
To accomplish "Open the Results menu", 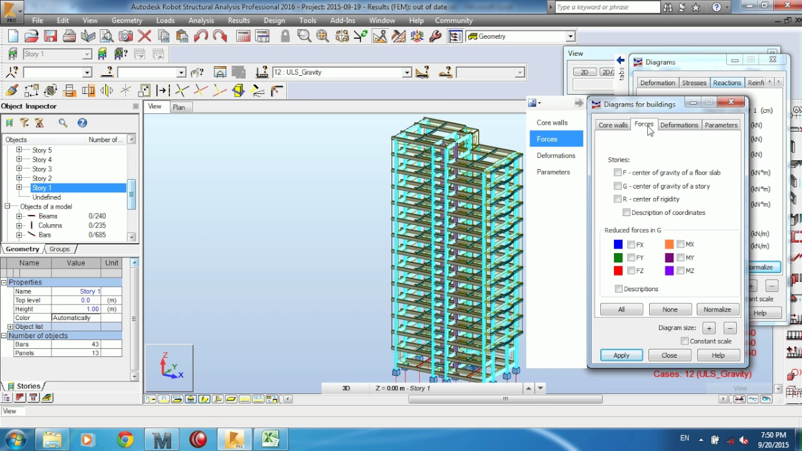I will tap(239, 21).
